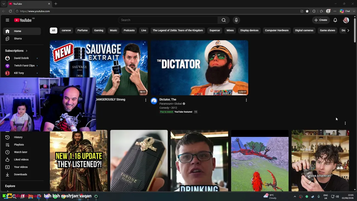Open options menu for Dictator, The
The image size is (357, 201).
pos(246,100)
